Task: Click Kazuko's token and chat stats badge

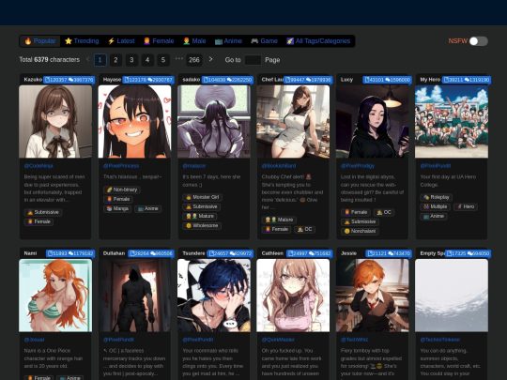Action: [69, 80]
